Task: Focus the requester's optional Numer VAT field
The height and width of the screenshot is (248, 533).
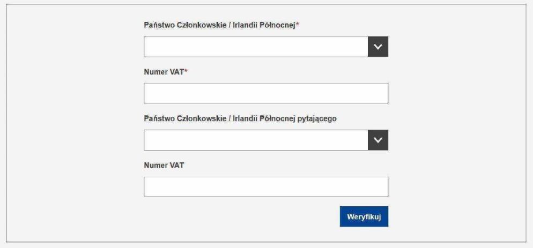Action: [265, 187]
